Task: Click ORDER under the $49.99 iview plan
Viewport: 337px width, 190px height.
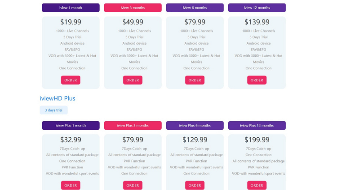Action: [133, 80]
